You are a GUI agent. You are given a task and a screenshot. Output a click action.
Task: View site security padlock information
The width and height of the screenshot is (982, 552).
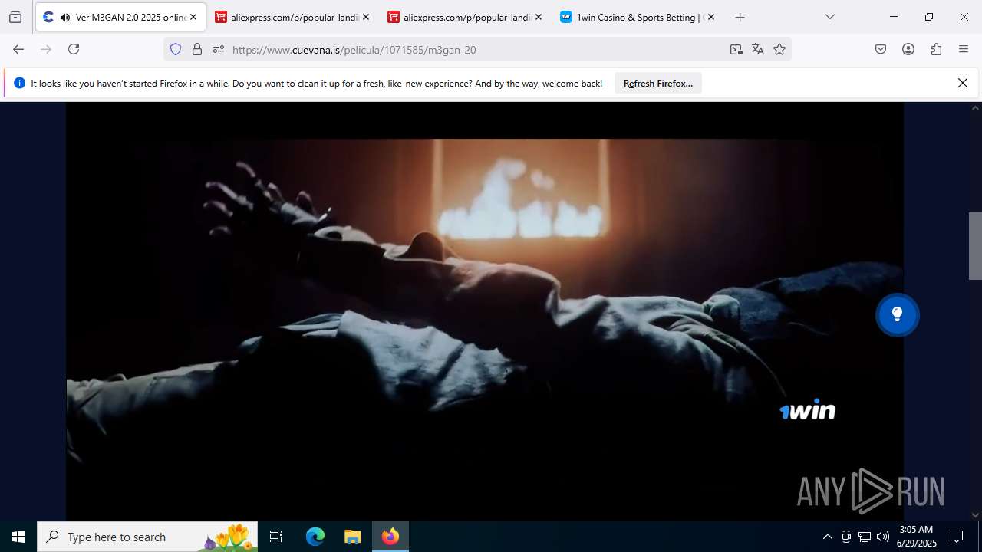197,49
